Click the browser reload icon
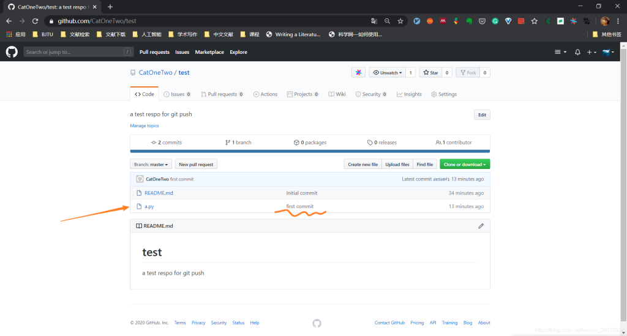627x336 pixels. pyautogui.click(x=35, y=21)
